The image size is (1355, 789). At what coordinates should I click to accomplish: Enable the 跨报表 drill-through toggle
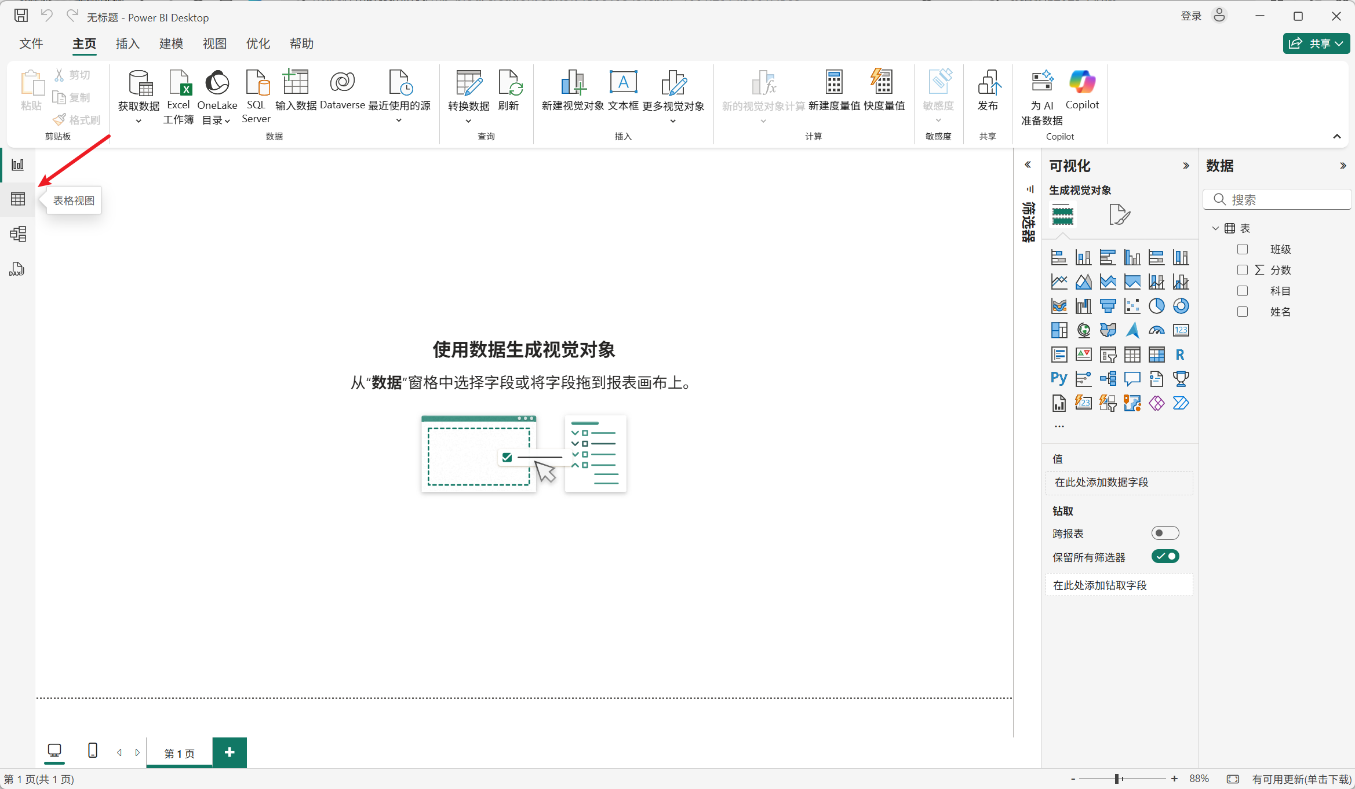coord(1164,533)
